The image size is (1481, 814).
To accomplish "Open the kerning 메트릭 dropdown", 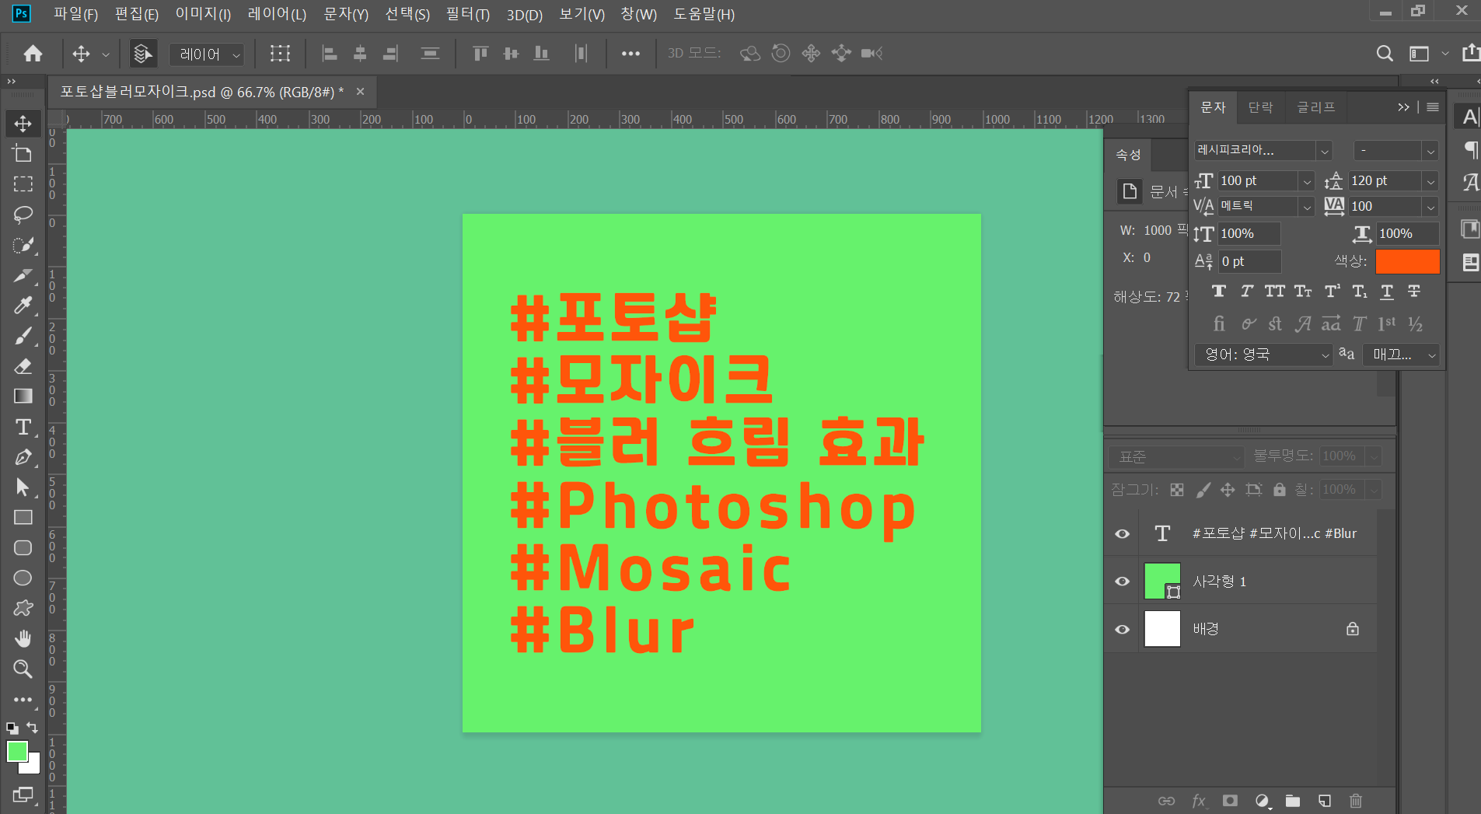I will [1307, 207].
